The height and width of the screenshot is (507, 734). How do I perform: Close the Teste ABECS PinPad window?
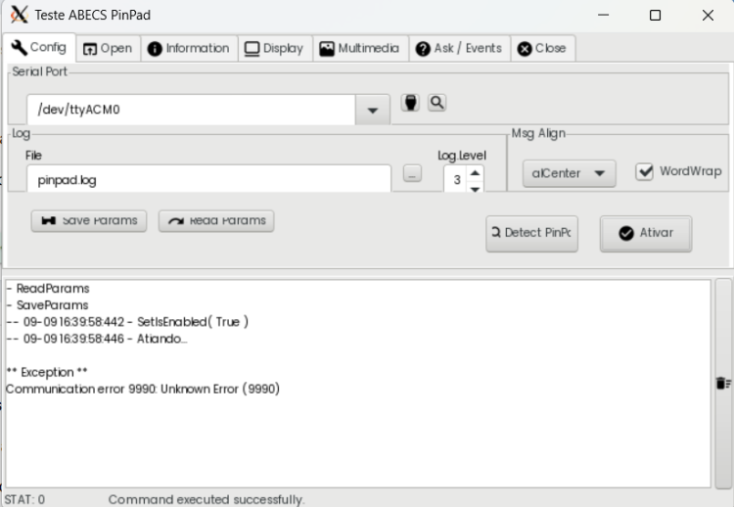[708, 15]
